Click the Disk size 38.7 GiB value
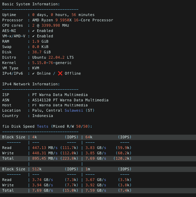The width and height of the screenshot is (196, 197). 41,52
